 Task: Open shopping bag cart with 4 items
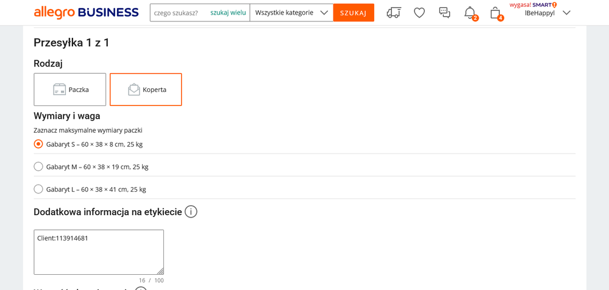click(x=496, y=13)
